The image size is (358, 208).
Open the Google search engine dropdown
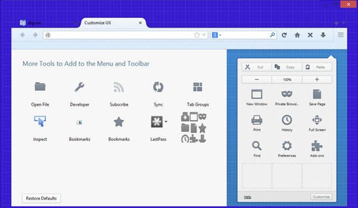click(x=216, y=35)
